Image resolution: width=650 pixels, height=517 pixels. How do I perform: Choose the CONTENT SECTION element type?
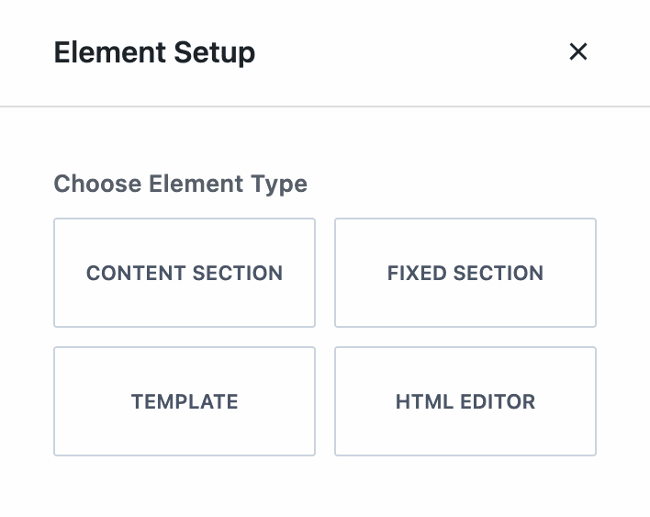[x=185, y=273]
